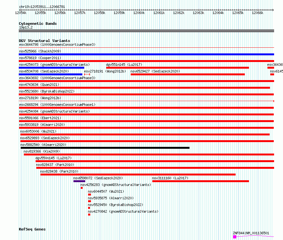This screenshot has height=240, width=283.
Task: Click the esv2668294 1000GenomesConsortiumPhase1 label
Action: tap(57, 105)
